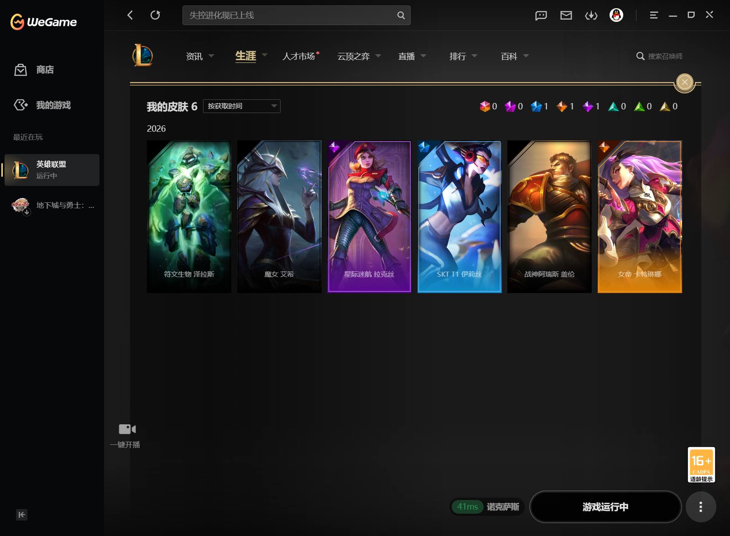This screenshot has height=536, width=730.
Task: Expand the 资讯 menu arrow
Action: tap(211, 56)
